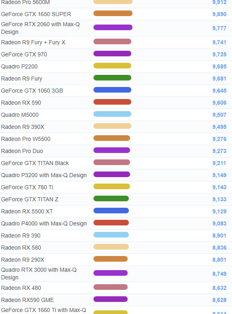
Task: Click the 9,645 score value
Action: click(x=220, y=91)
